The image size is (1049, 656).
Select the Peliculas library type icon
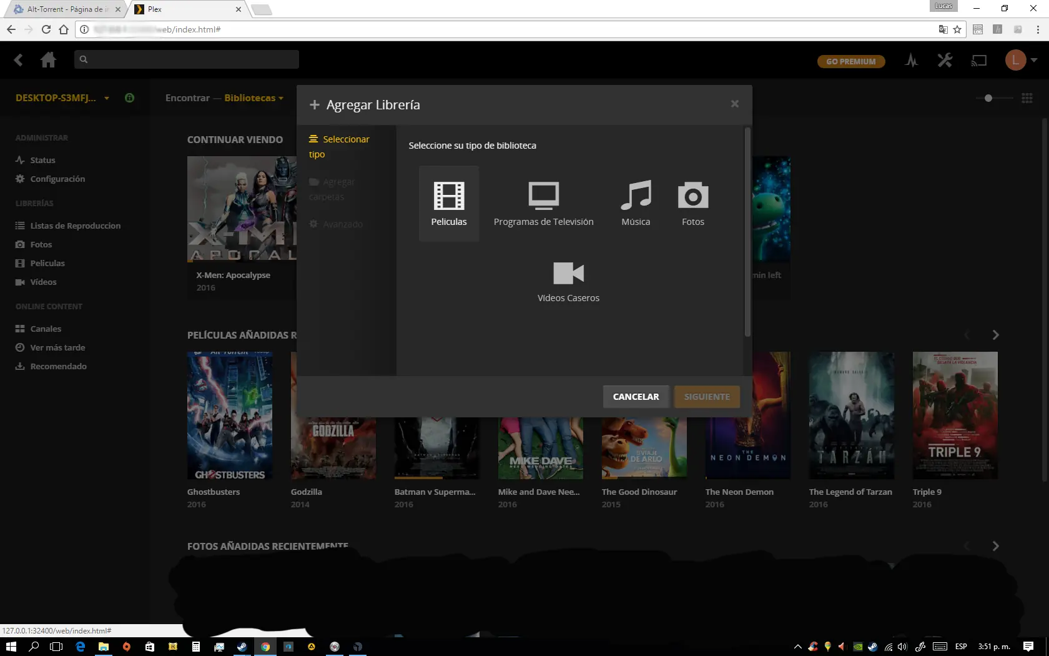448,203
